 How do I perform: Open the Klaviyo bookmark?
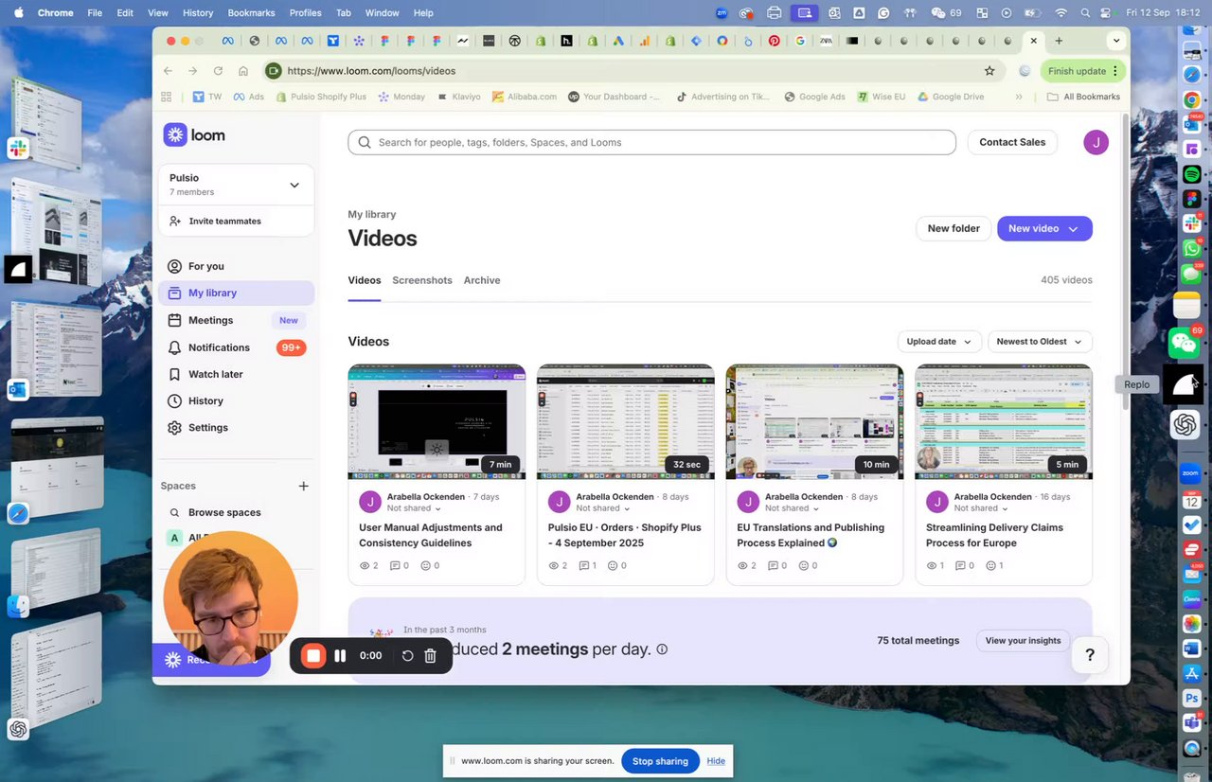[457, 97]
